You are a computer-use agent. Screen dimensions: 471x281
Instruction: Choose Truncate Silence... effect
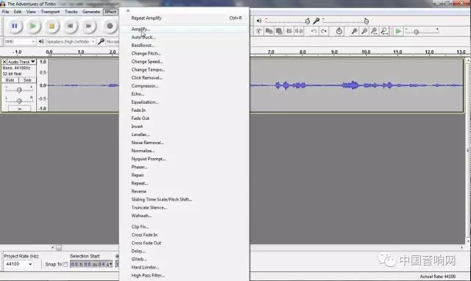[185, 207]
